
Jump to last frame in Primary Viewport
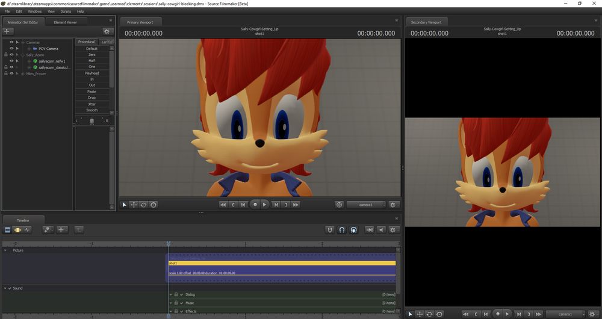pos(296,205)
